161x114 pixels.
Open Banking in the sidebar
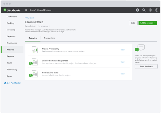10,23
